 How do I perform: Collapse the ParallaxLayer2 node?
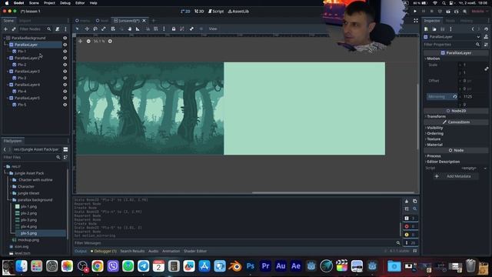(8, 58)
